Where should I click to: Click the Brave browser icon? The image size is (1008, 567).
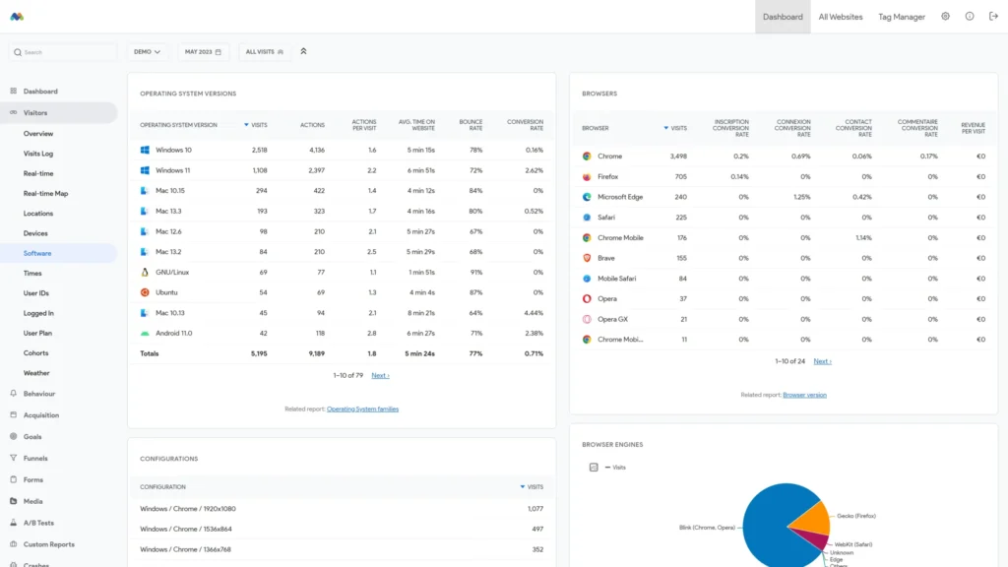tap(587, 258)
